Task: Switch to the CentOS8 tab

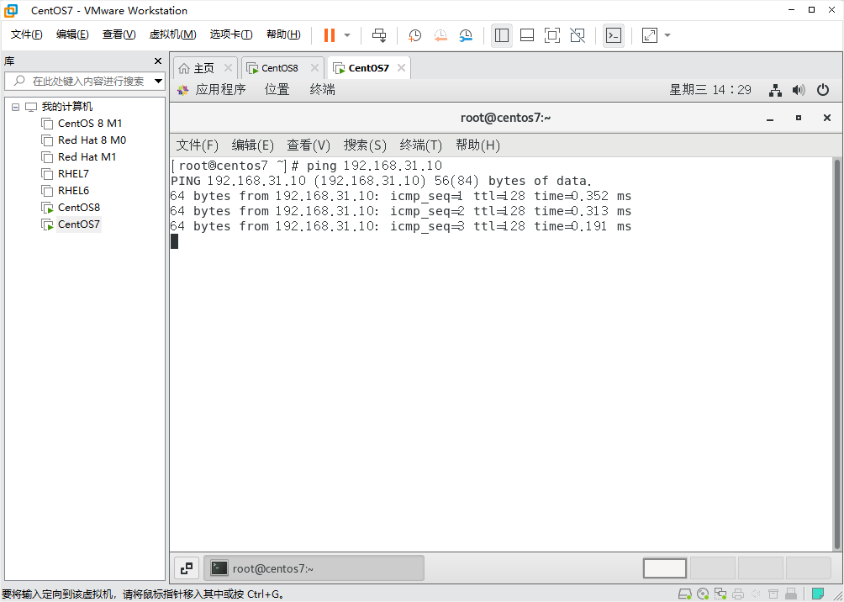Action: coord(280,68)
